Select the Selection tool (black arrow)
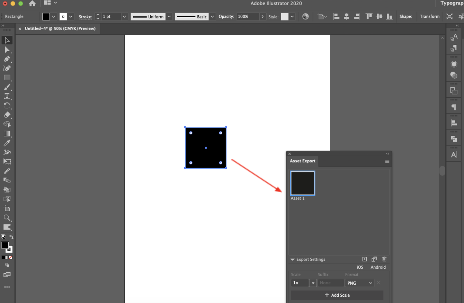464x303 pixels. coord(7,40)
